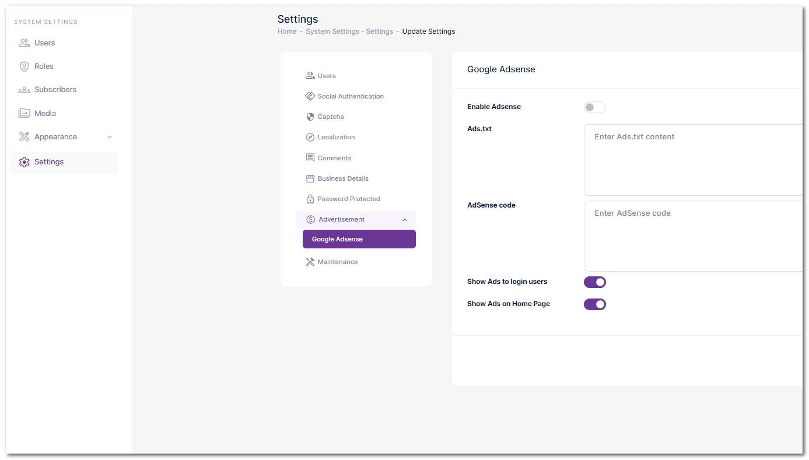Click the Show Ads on Home Page label

pos(509,304)
